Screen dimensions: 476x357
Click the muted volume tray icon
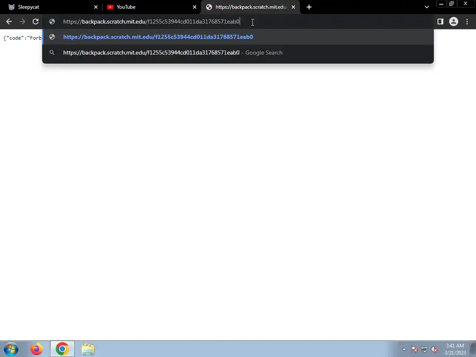(x=434, y=350)
